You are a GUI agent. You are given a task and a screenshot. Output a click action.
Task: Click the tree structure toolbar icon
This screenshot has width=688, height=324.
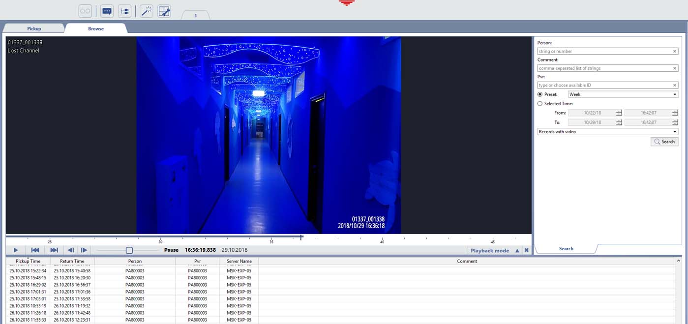click(x=124, y=11)
